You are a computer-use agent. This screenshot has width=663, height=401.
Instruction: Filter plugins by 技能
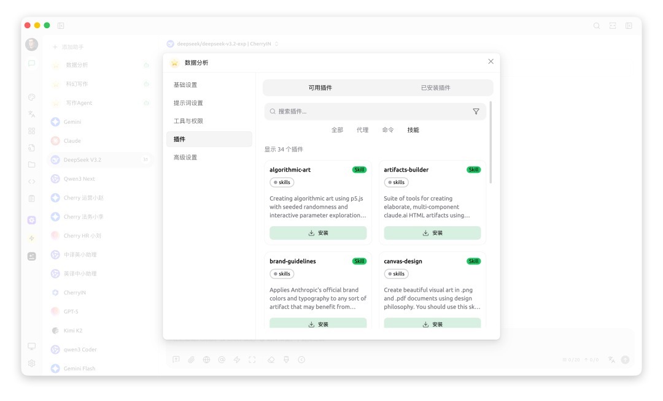413,130
